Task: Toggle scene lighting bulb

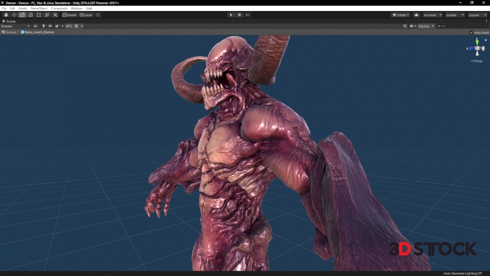Action: click(x=44, y=26)
